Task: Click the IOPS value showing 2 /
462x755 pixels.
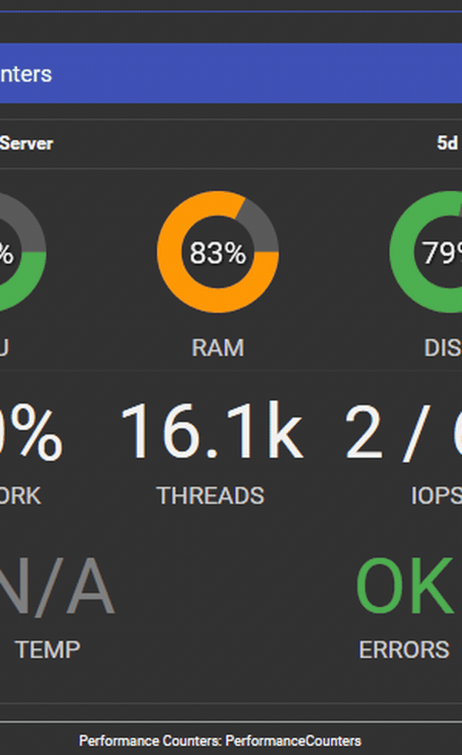Action: (x=403, y=431)
